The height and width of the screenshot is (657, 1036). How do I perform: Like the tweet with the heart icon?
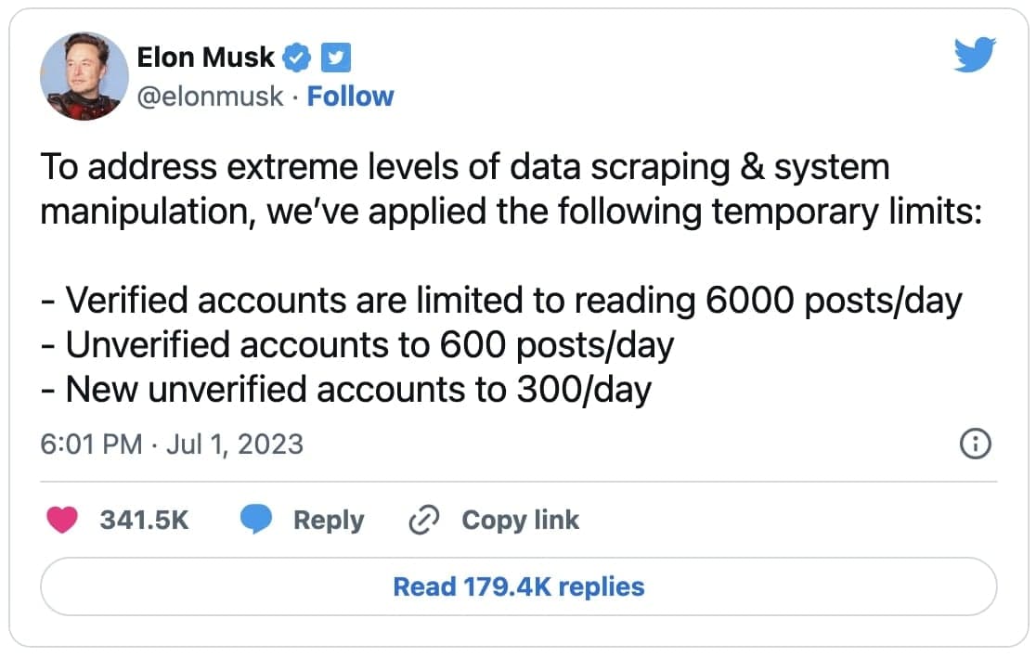point(63,521)
